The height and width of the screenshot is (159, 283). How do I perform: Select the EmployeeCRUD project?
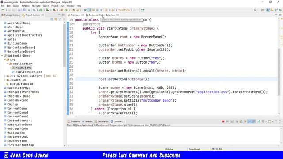(x=18, y=137)
